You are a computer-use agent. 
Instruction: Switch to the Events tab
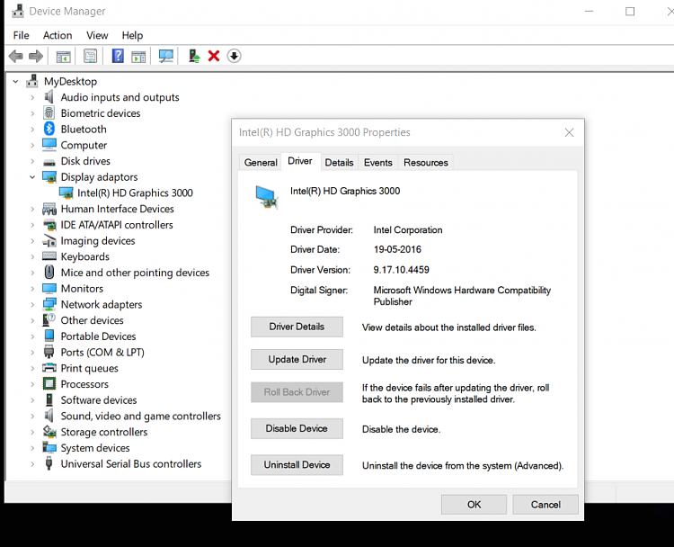377,162
